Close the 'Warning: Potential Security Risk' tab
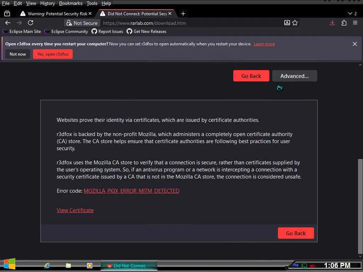 pyautogui.click(x=90, y=14)
